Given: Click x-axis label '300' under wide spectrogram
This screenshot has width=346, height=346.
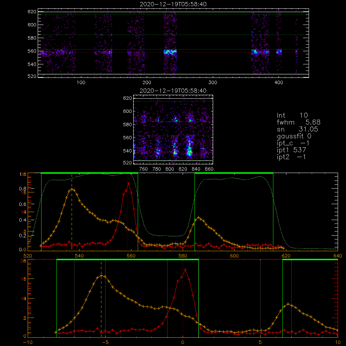Looking at the screenshot, I should [x=213, y=82].
